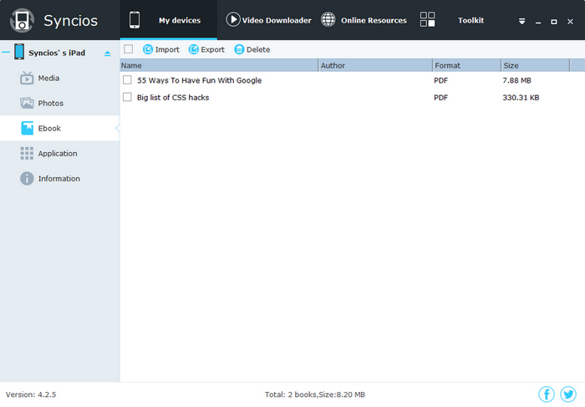This screenshot has width=585, height=407.
Task: Click the Total: 2 books status text
Action: (x=315, y=394)
